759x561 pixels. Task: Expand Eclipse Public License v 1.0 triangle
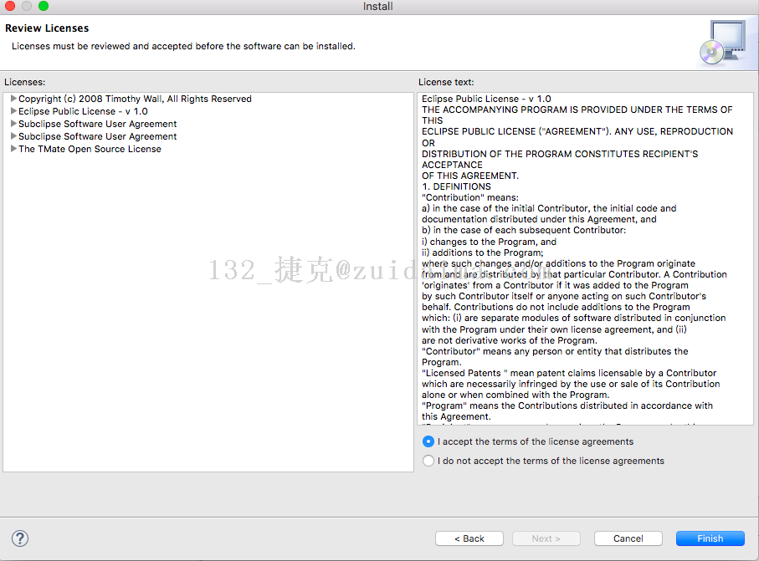click(13, 111)
